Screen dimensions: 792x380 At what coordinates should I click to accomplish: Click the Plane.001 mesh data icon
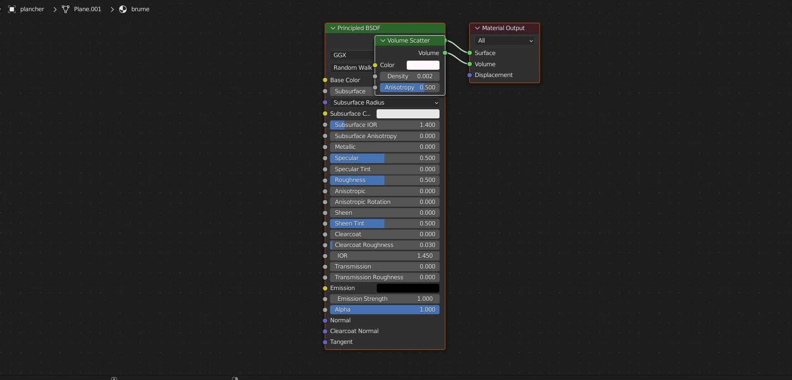(66, 9)
